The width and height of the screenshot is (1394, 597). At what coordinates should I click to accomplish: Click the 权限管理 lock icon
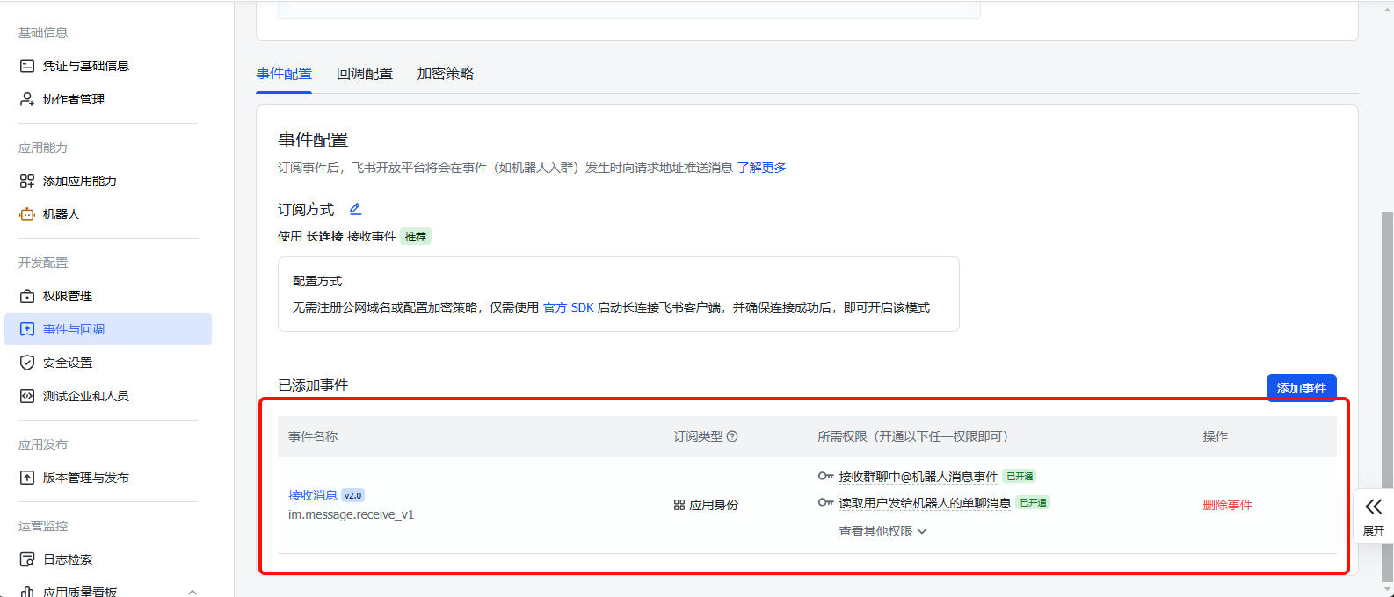click(x=27, y=296)
